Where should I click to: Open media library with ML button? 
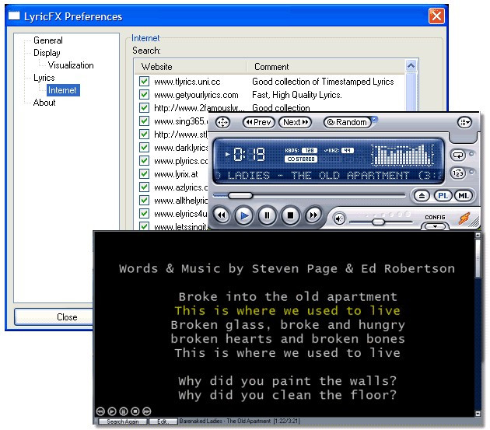[464, 196]
